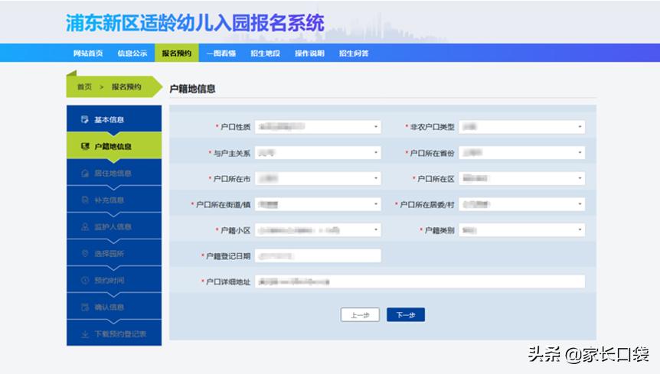Click the 下载预约登记表 download icon
This screenshot has width=660, height=374.
pyautogui.click(x=85, y=334)
